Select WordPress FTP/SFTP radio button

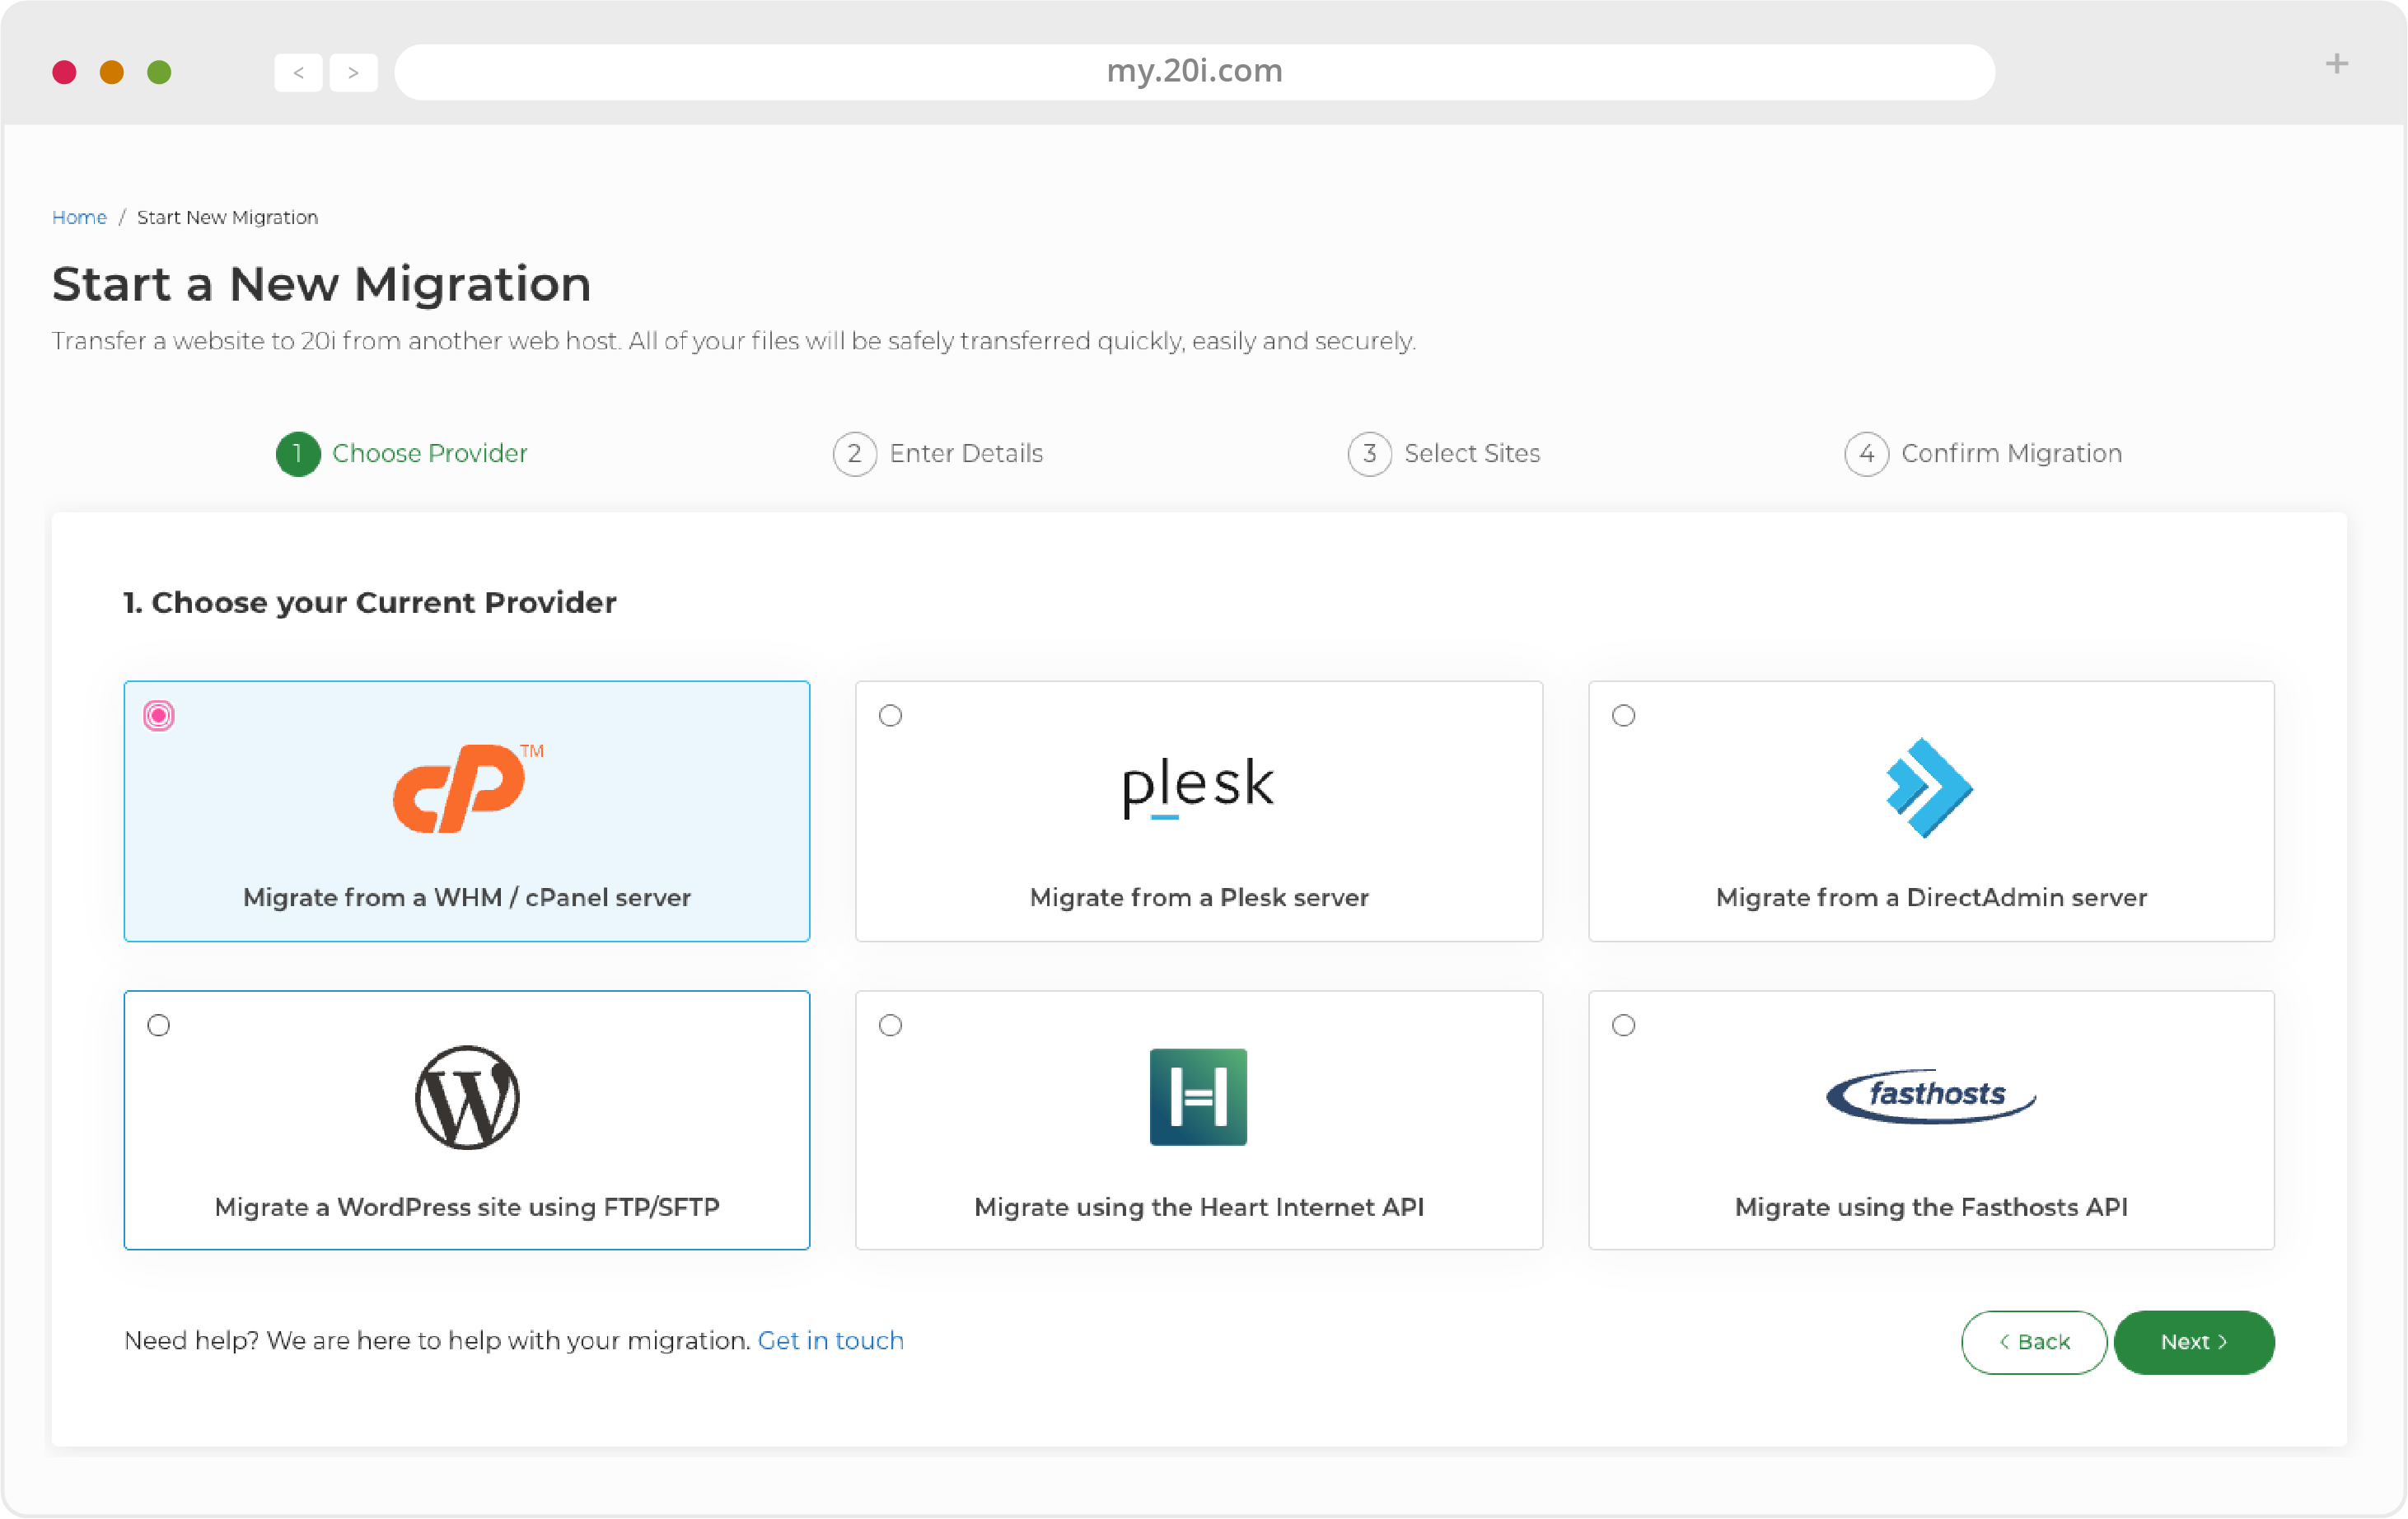tap(157, 1024)
